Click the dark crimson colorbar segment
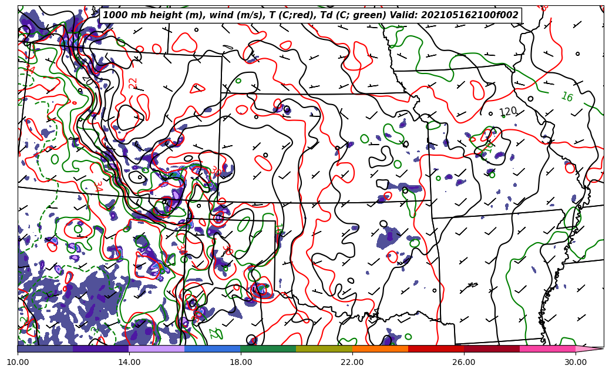The image size is (609, 372). pyautogui.click(x=492, y=348)
